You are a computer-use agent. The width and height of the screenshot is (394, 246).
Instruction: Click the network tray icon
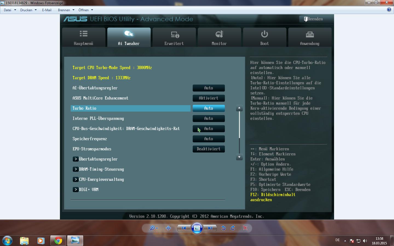coord(358,241)
